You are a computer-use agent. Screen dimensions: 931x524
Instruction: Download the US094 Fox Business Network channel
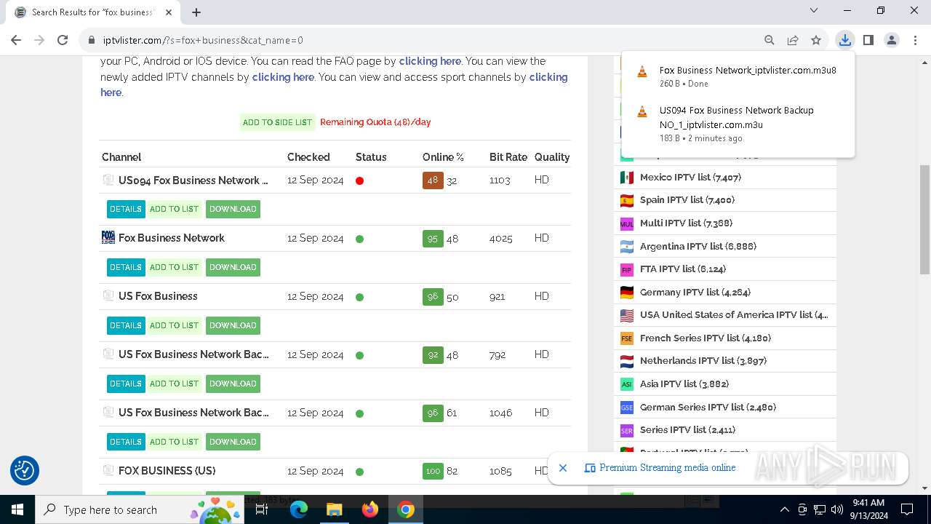(233, 209)
